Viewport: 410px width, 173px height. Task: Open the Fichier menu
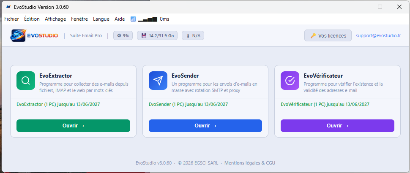(12, 19)
